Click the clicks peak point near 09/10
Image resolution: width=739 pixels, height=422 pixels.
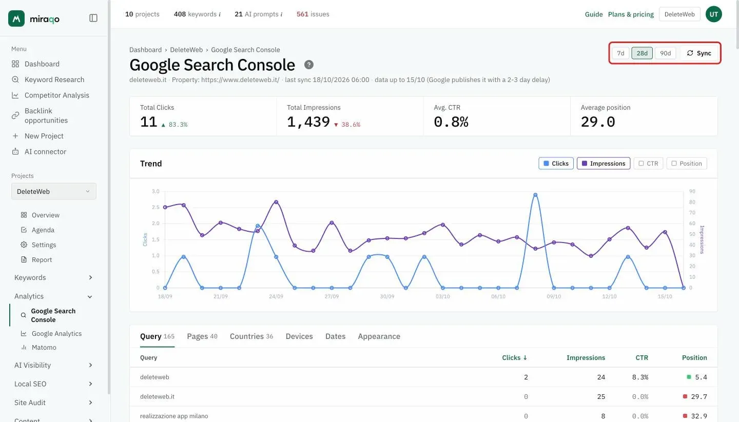[x=535, y=195]
